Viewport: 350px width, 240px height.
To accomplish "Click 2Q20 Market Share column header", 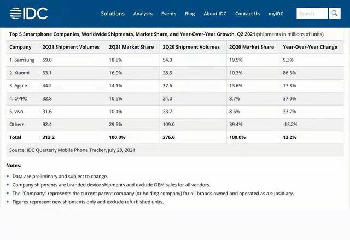I will 252,47.
